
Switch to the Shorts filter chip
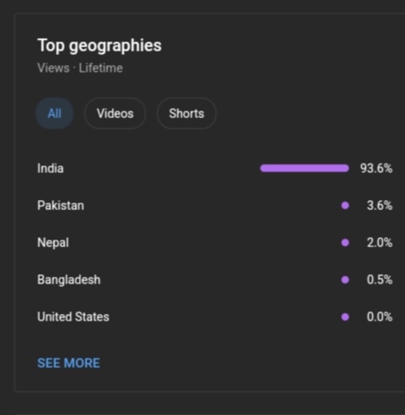point(186,114)
